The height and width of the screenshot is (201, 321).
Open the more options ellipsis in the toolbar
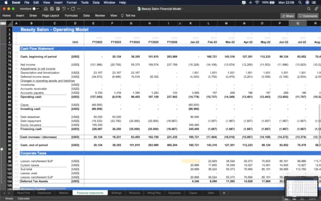[79, 9]
